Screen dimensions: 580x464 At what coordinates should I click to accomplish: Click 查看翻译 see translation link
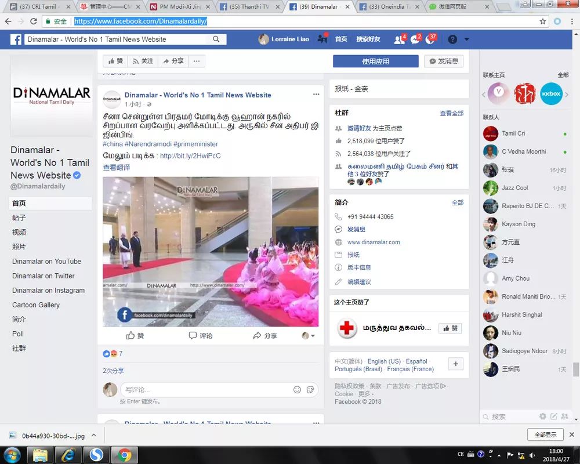click(x=116, y=168)
